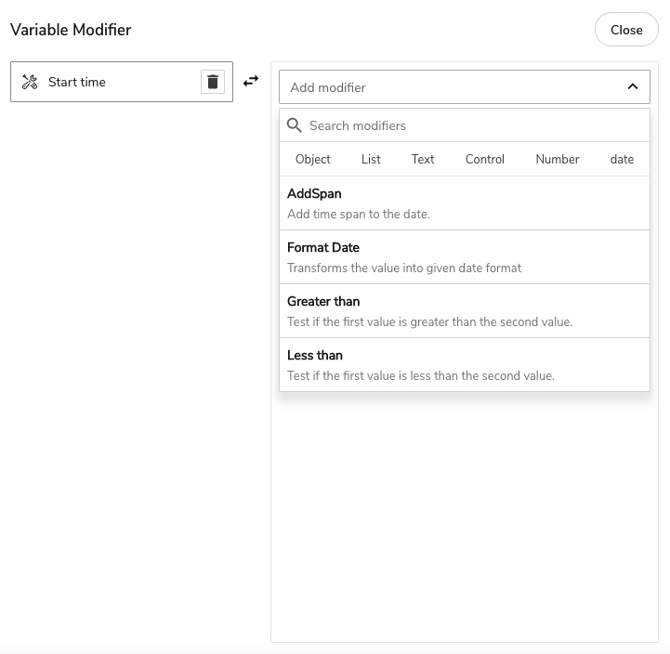Click the swap arrows icon
This screenshot has width=670, height=654.
(251, 82)
